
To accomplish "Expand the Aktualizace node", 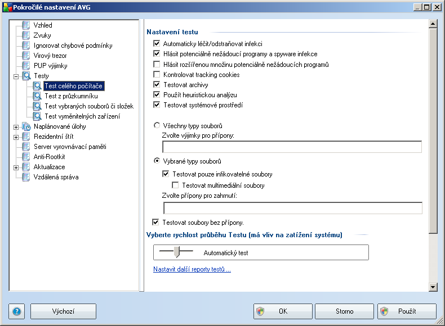I will [x=16, y=167].
